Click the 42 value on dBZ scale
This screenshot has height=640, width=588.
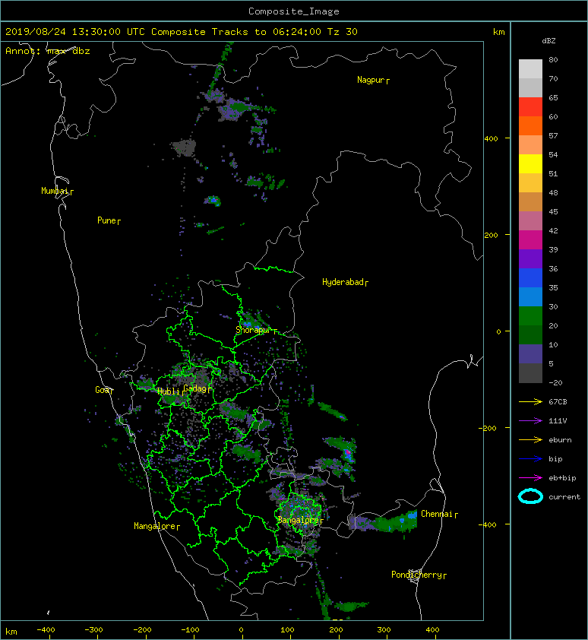pos(553,230)
